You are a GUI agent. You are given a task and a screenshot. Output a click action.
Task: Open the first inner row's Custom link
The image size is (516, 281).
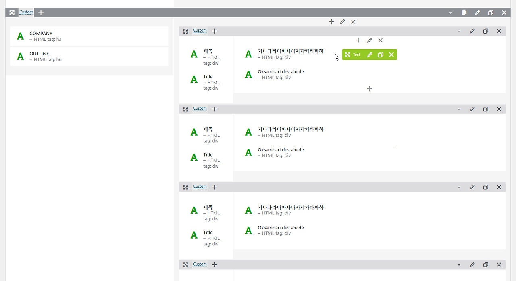point(200,31)
